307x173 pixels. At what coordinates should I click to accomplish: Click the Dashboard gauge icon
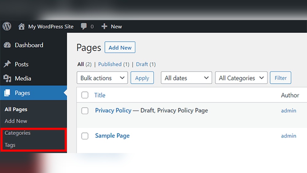7,45
